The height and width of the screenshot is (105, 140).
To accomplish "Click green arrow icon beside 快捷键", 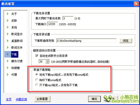I will click(8, 68).
